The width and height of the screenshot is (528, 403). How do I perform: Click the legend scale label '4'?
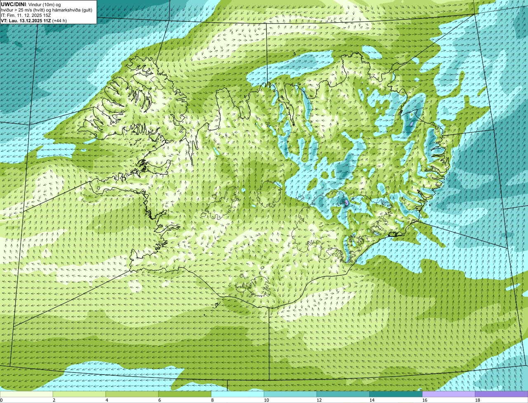click(107, 400)
